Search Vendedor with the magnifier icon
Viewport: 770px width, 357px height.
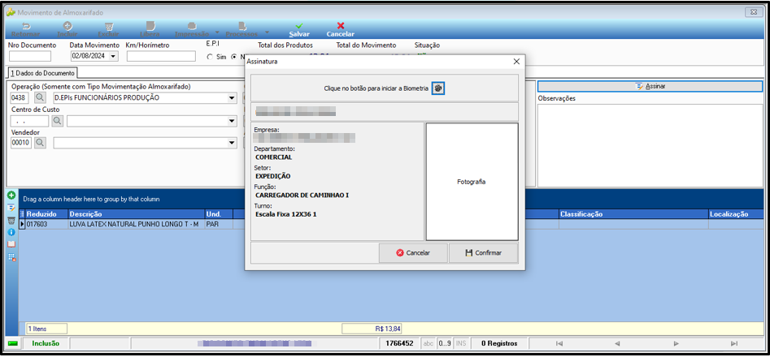pos(39,143)
